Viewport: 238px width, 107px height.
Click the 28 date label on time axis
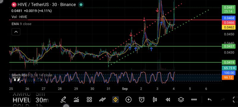pyautogui.click(x=60, y=89)
